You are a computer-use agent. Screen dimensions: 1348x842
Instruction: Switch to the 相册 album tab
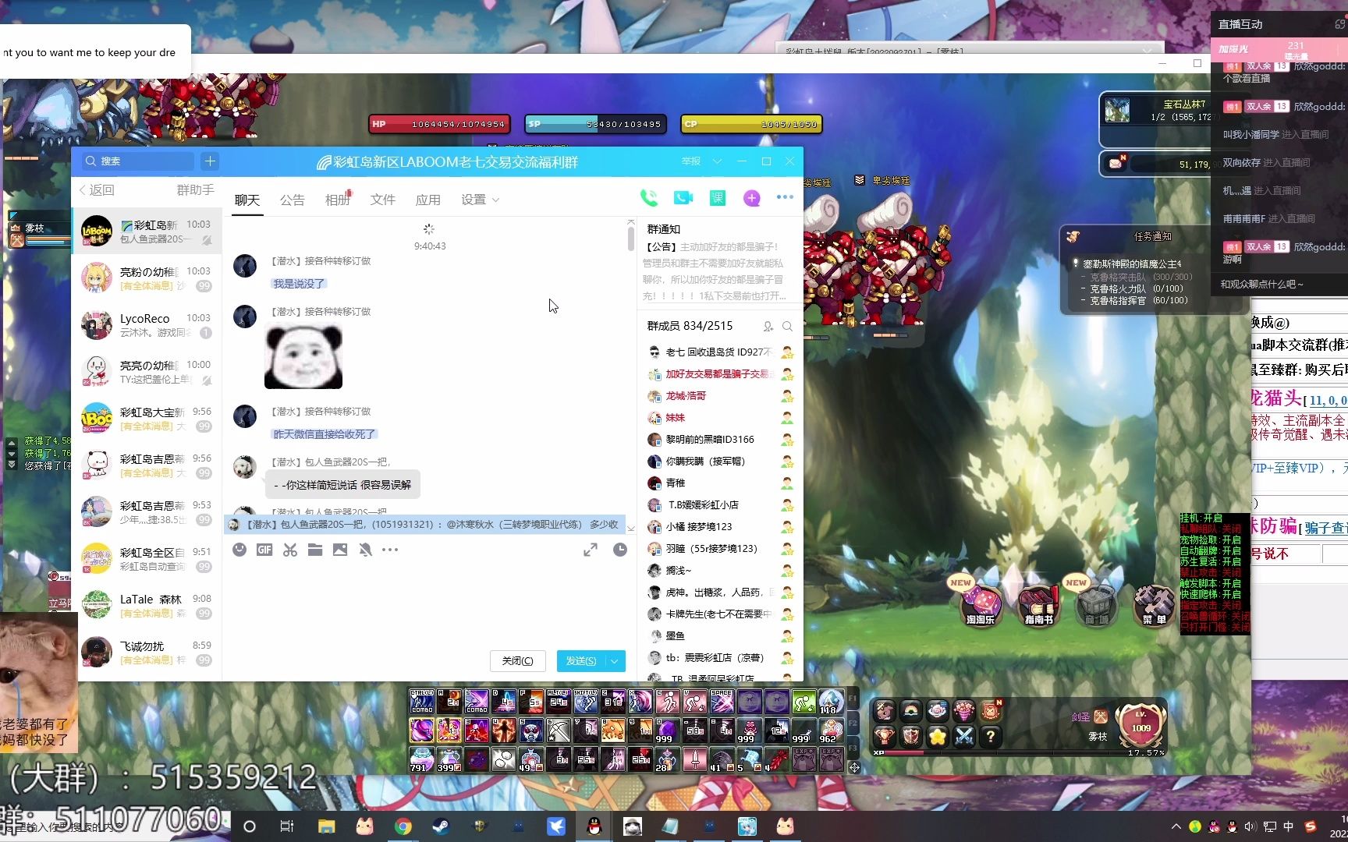click(x=338, y=200)
